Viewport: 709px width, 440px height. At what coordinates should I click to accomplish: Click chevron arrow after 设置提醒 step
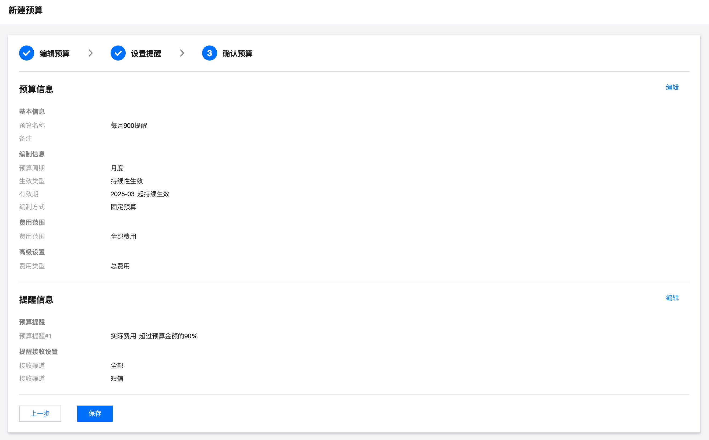[x=182, y=53]
